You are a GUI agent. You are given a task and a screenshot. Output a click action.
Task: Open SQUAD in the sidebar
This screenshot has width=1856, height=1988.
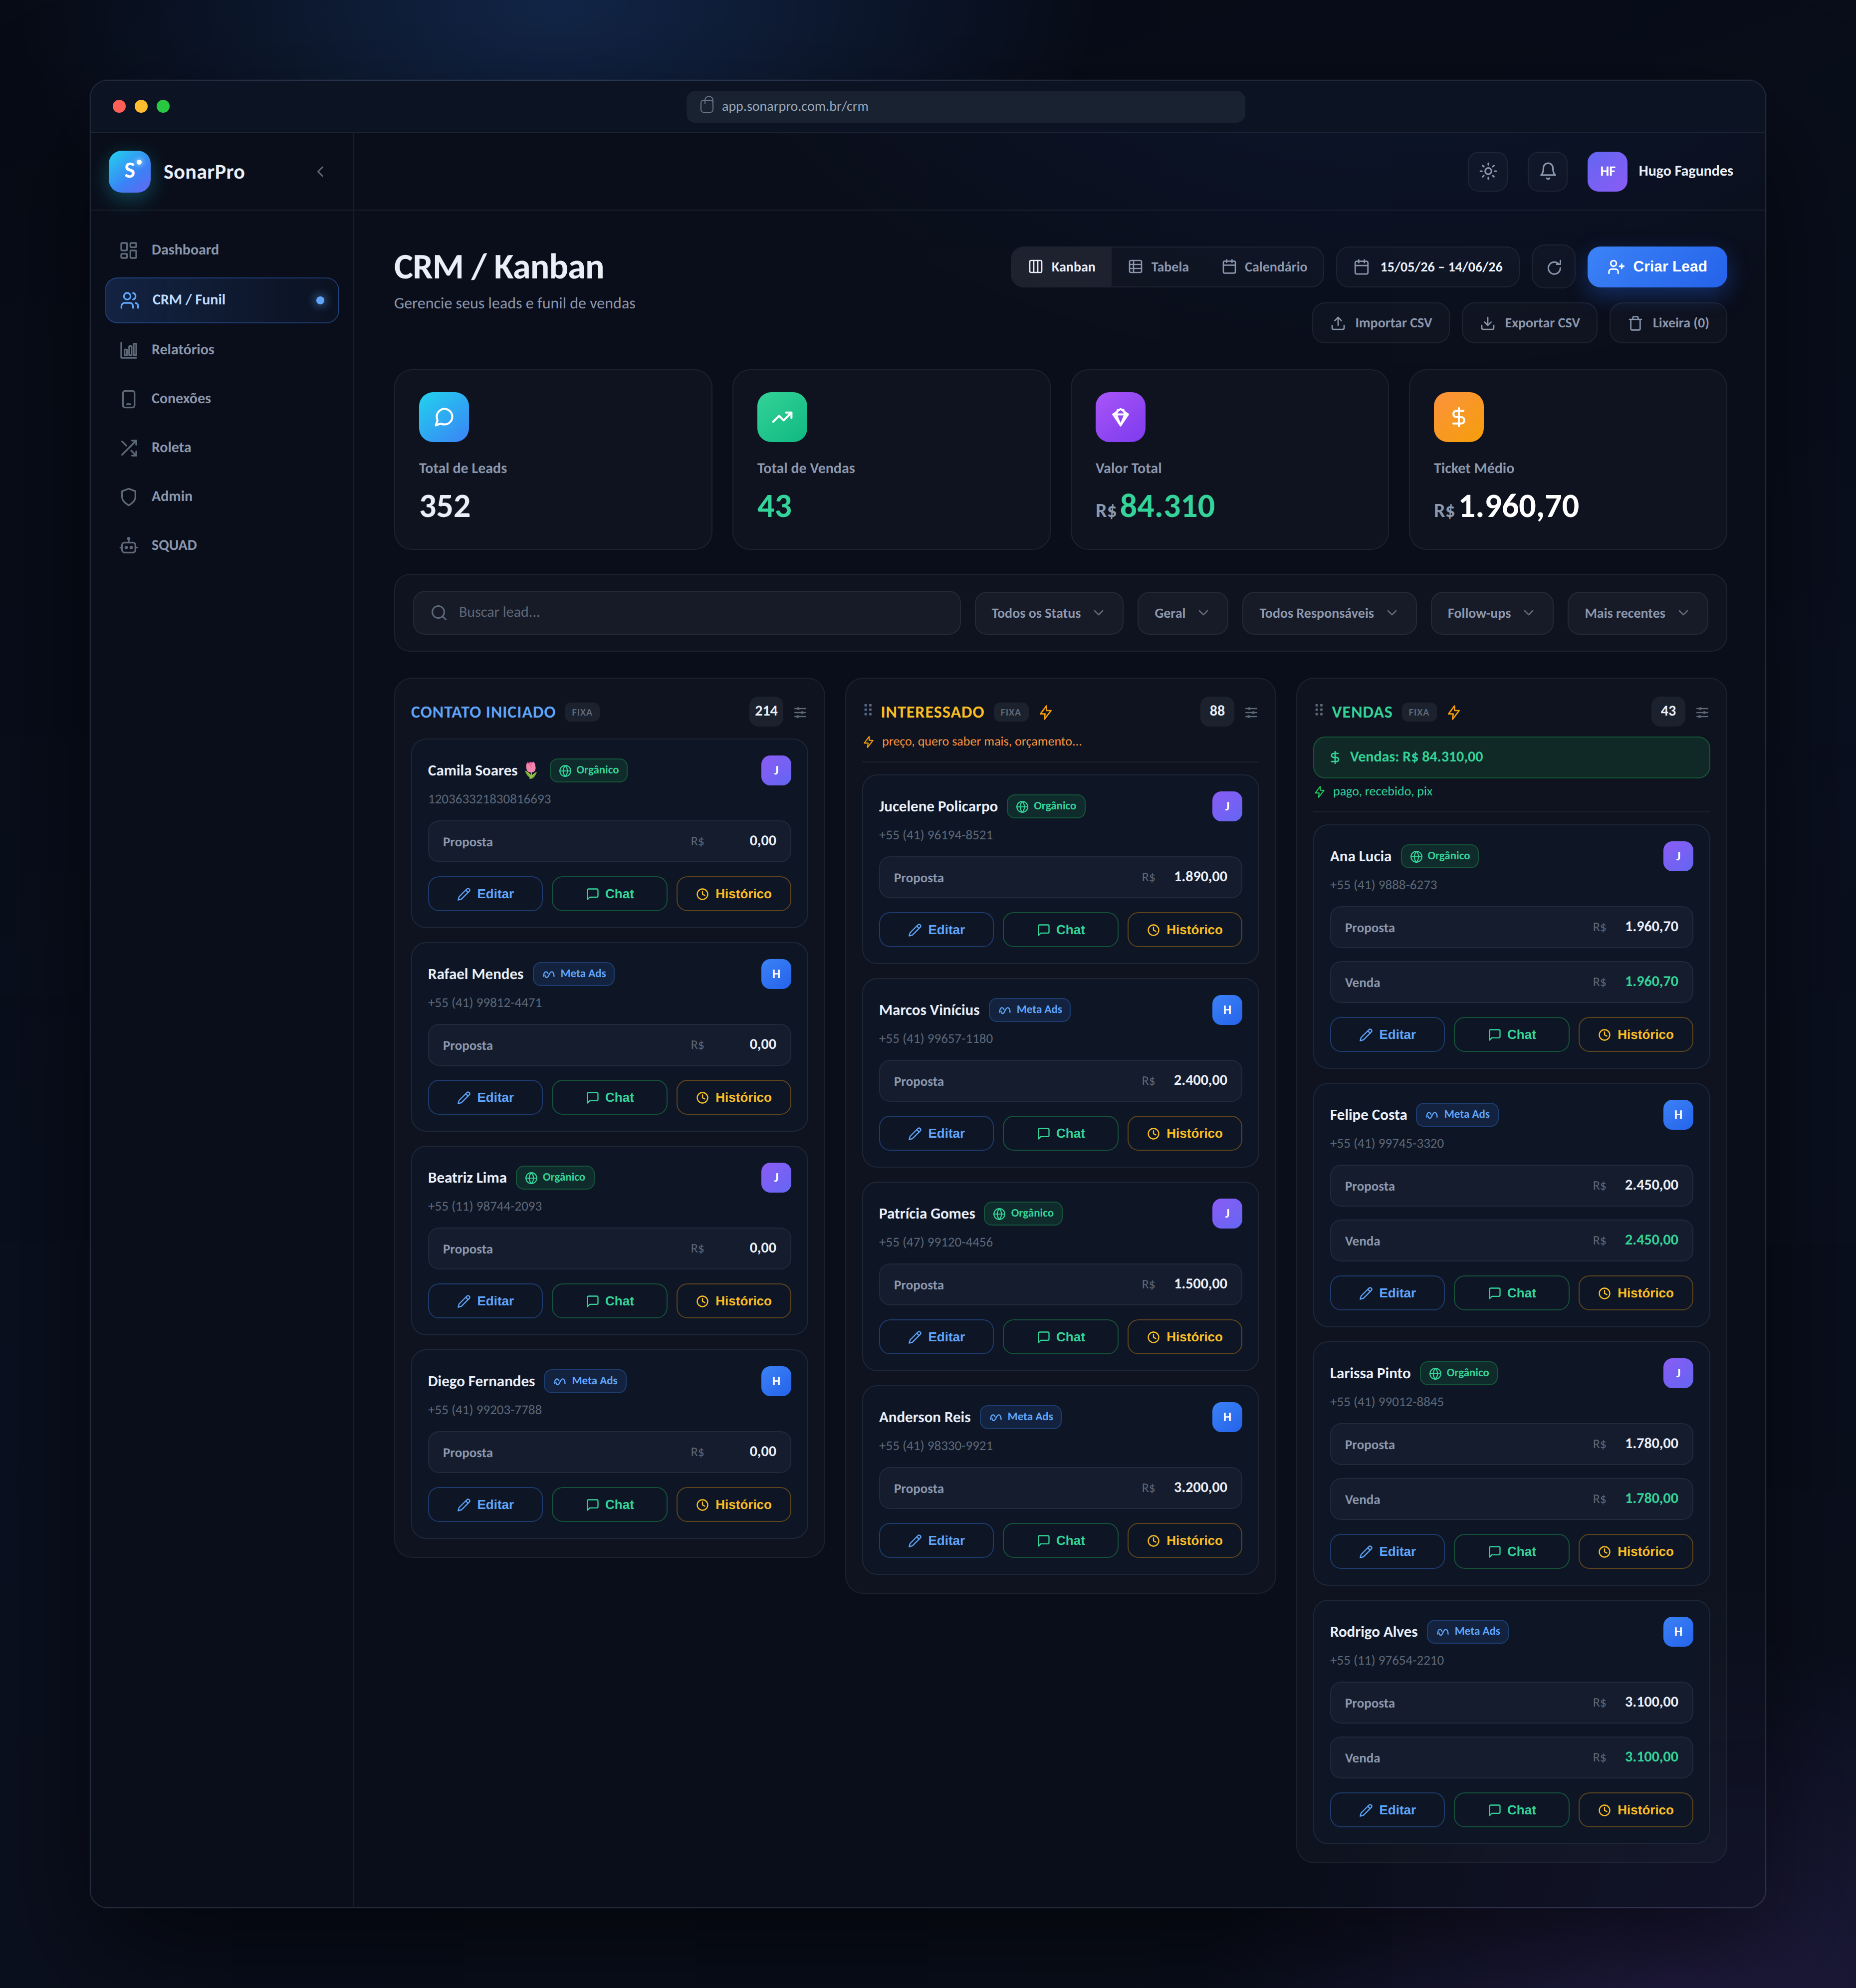coord(221,545)
